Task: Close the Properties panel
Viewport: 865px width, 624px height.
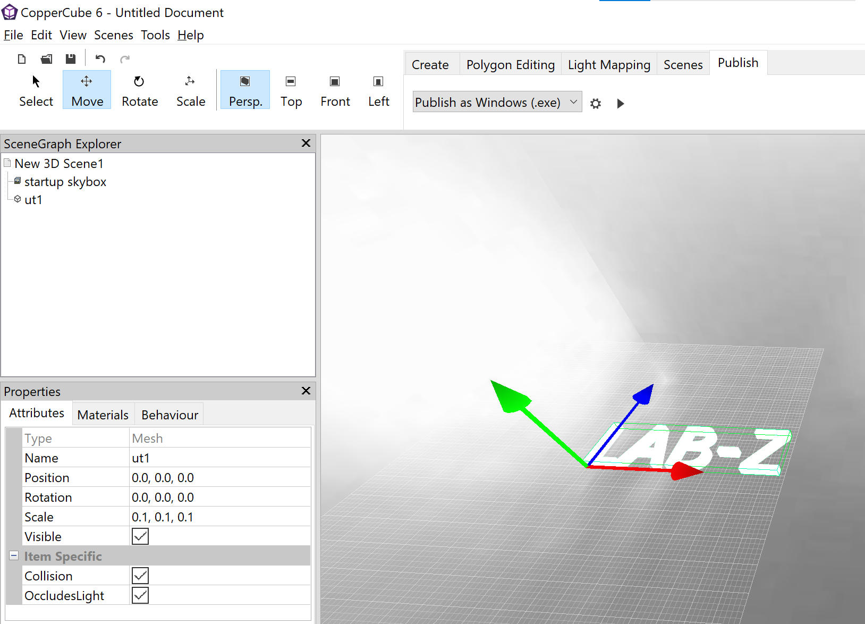Action: click(306, 391)
